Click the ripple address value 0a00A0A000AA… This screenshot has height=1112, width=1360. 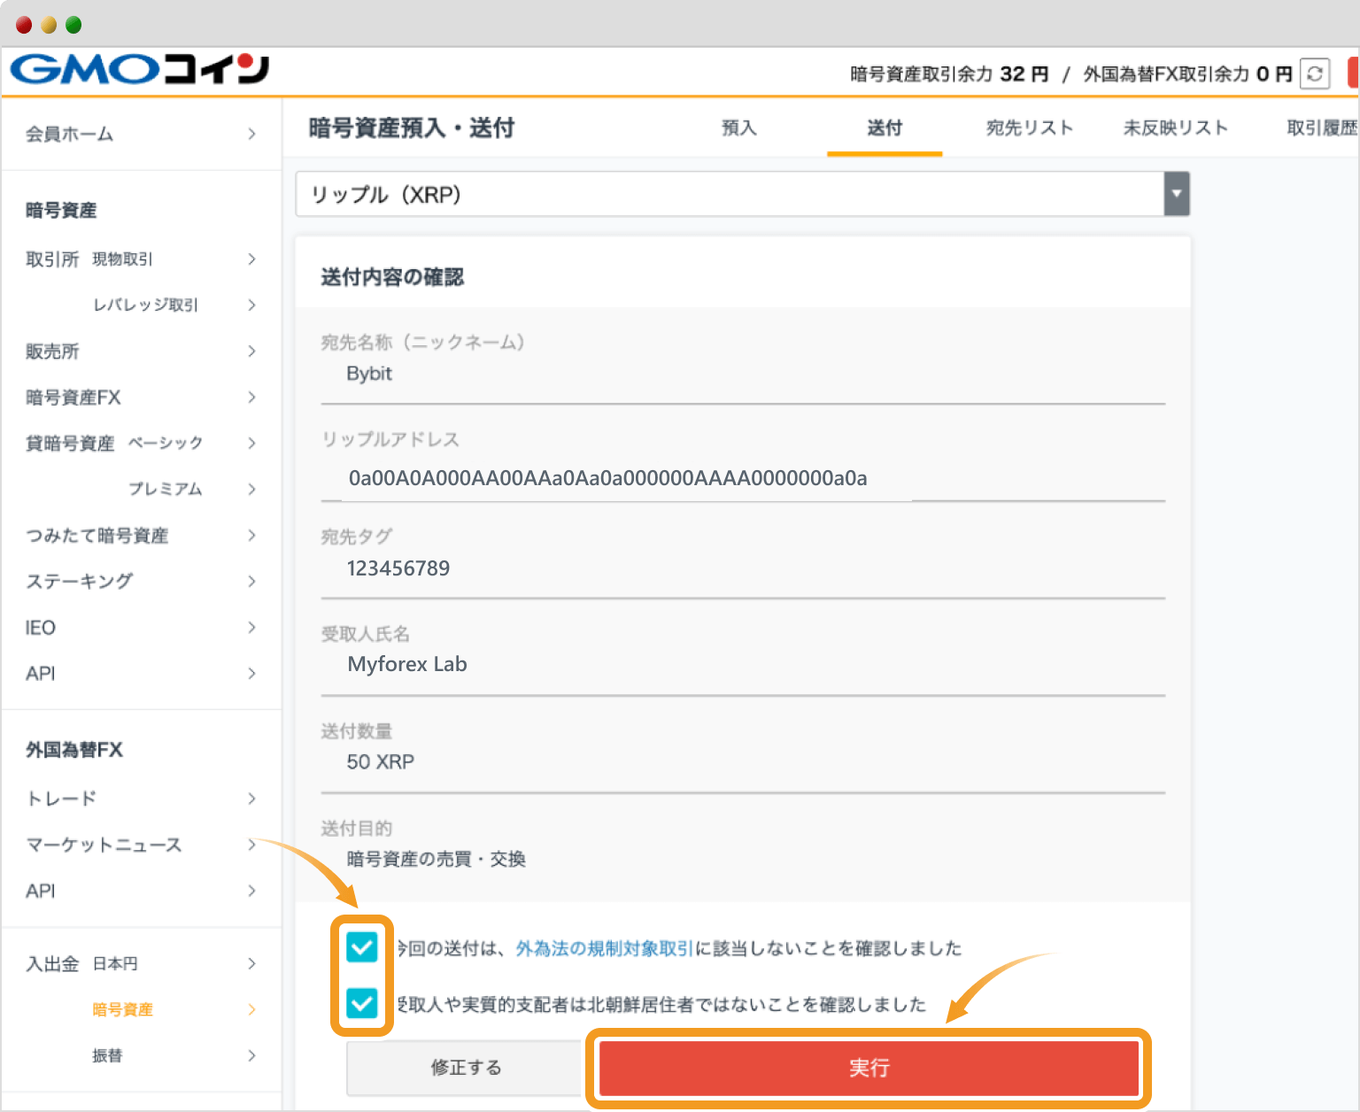pyautogui.click(x=608, y=478)
